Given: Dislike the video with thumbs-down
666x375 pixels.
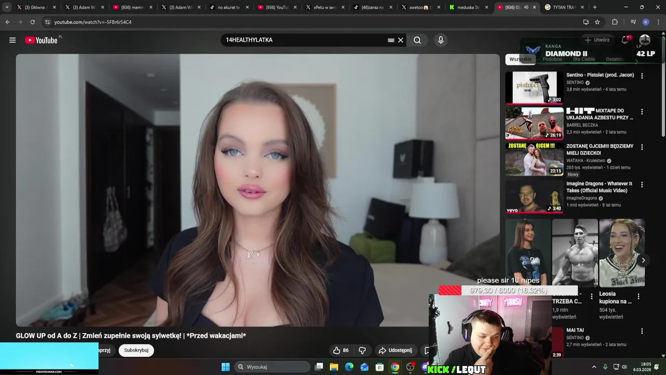Looking at the screenshot, I should pos(362,351).
